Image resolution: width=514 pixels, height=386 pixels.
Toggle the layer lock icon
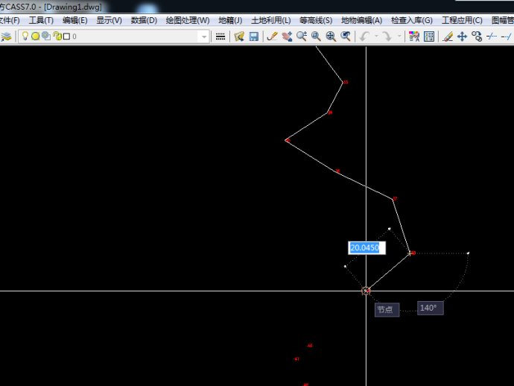click(56, 36)
